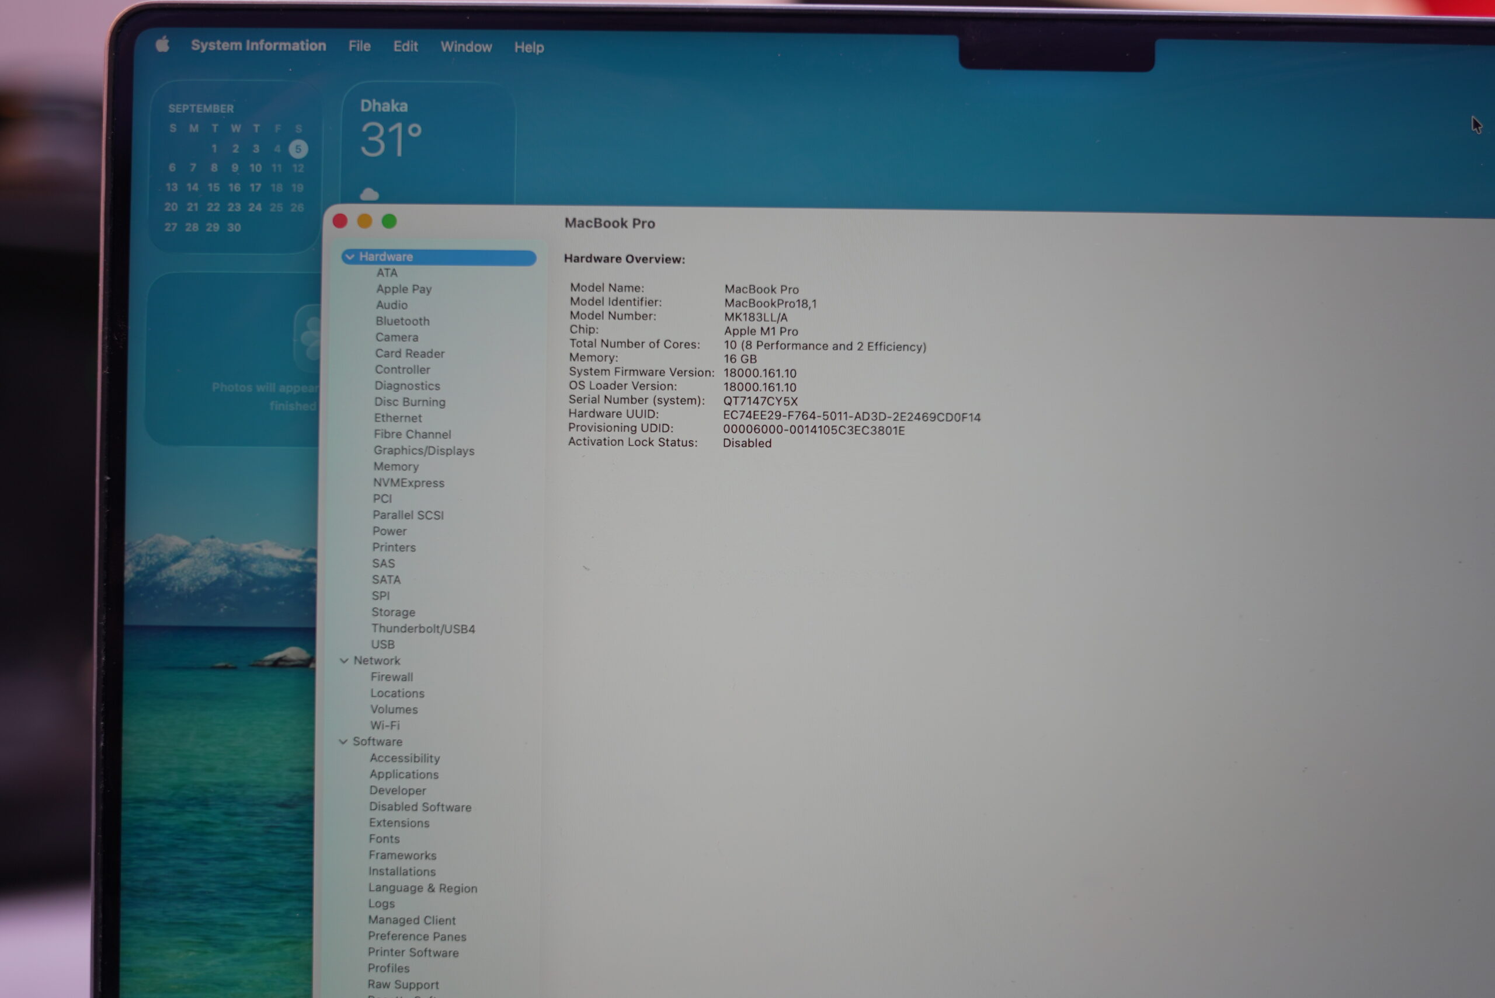
Task: Select Profiles in the sidebar
Action: (x=388, y=969)
